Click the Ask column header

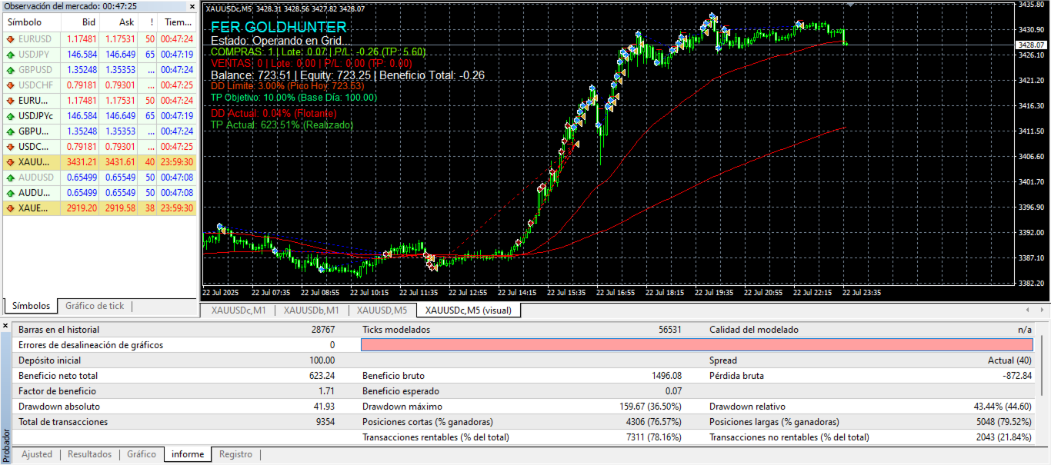click(x=119, y=22)
